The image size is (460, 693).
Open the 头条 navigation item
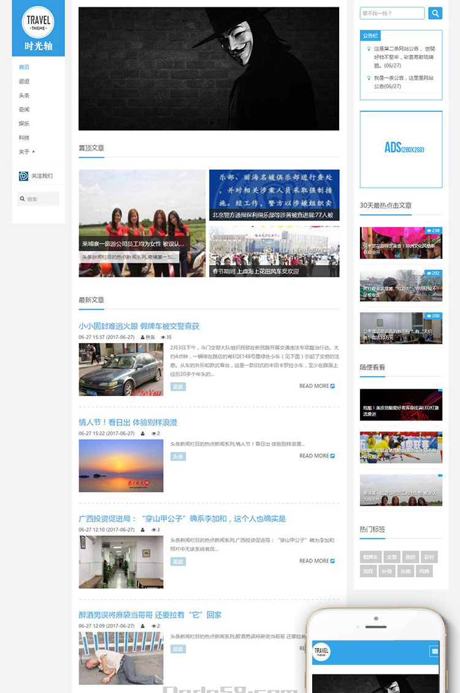pos(24,96)
